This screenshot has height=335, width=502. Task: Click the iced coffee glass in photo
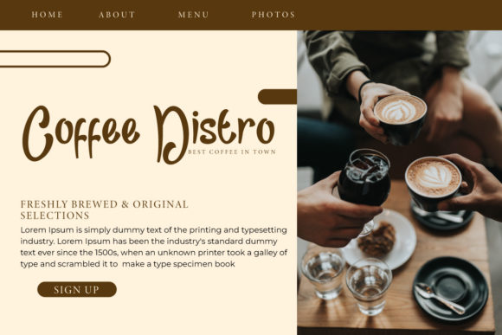tap(364, 179)
